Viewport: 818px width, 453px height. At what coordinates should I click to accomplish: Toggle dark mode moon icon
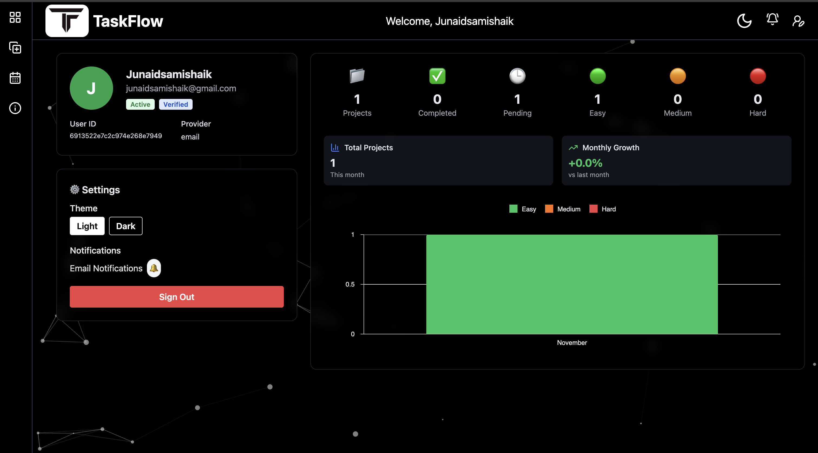coord(744,21)
